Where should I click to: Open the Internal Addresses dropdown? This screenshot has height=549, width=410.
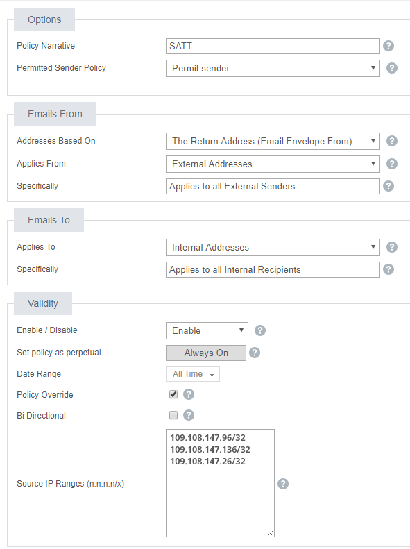pos(273,247)
